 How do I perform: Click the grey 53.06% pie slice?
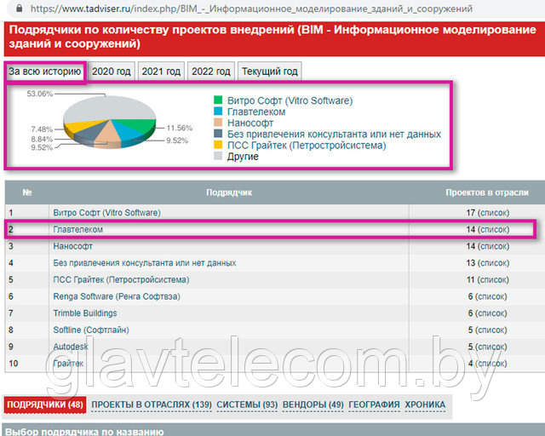[x=110, y=108]
